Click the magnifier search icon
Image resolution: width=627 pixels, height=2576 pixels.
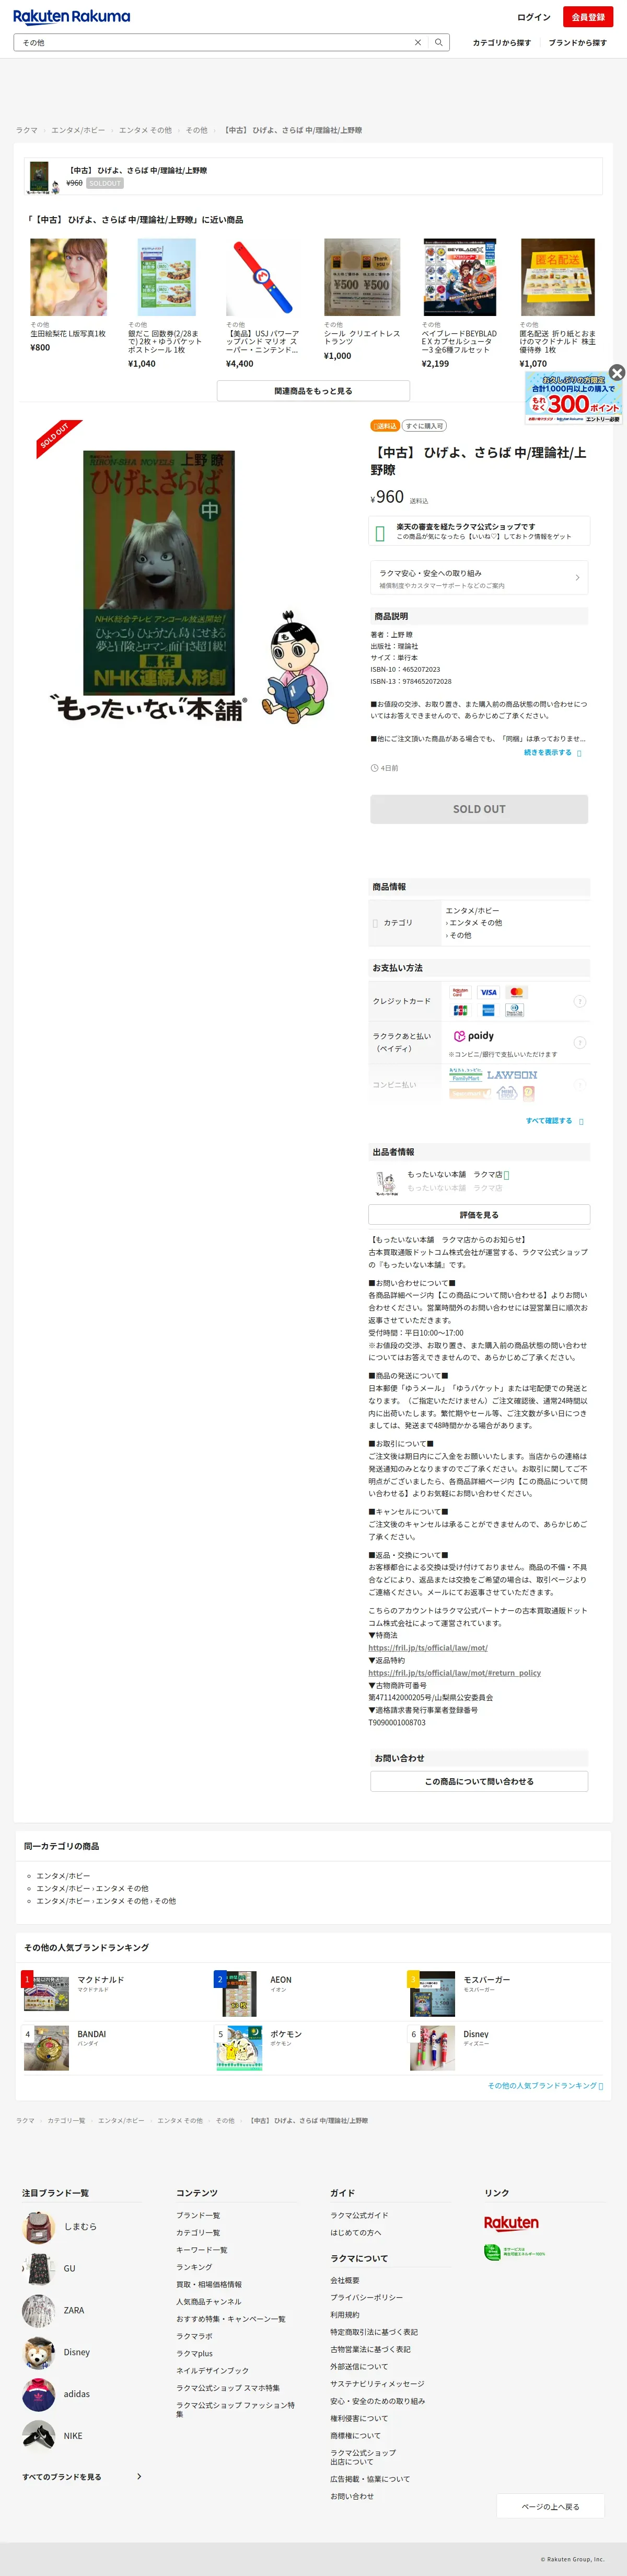click(438, 42)
